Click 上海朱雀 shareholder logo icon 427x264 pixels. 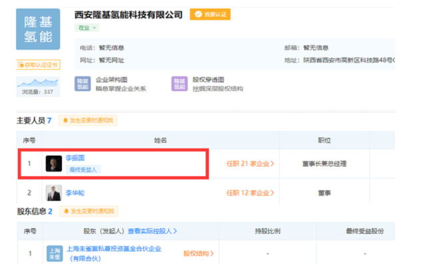click(x=55, y=253)
